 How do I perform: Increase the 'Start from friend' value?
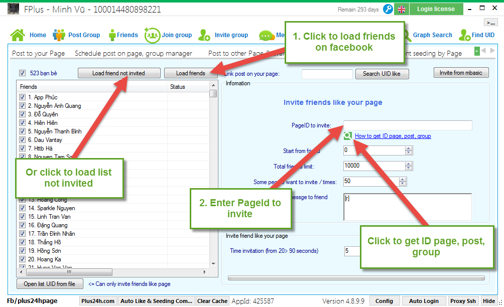click(409, 148)
